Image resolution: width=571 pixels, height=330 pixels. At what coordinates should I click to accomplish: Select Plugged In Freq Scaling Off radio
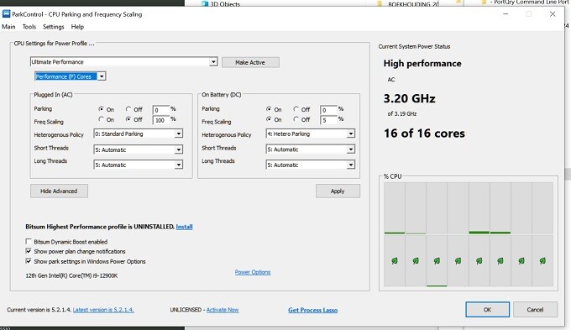(x=128, y=119)
